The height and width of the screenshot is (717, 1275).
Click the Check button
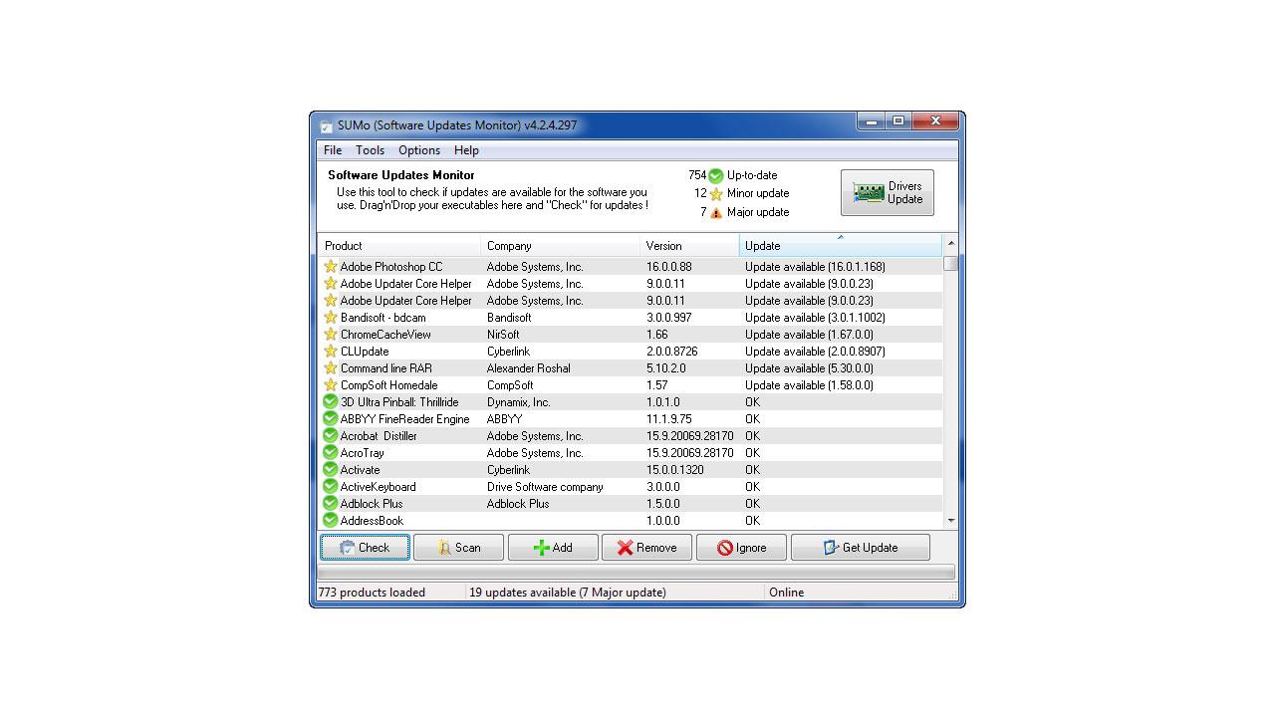point(365,548)
